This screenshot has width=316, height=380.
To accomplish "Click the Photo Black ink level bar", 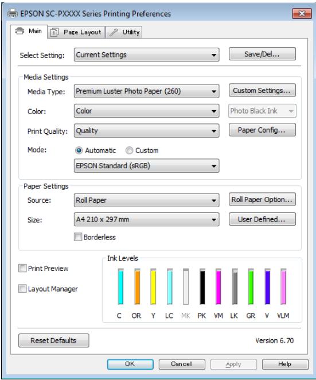I will point(202,286).
